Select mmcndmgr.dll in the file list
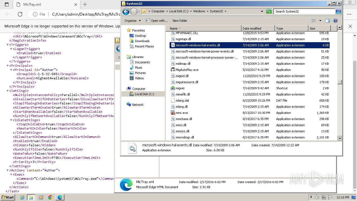The image size is (357, 201). [185, 137]
